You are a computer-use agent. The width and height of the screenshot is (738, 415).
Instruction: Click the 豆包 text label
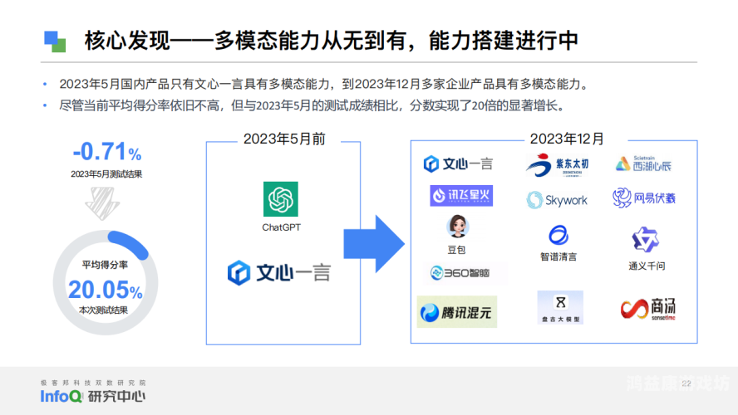pos(456,250)
